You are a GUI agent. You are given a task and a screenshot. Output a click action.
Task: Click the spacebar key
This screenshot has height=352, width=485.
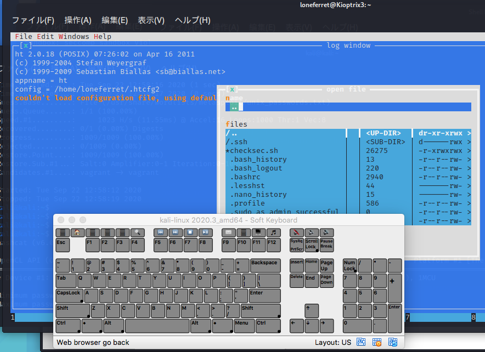point(157,326)
